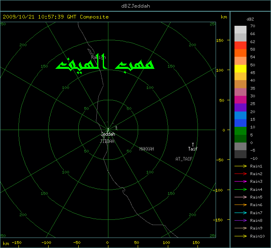Viewport: 271px width, 248px height.
Task: Select the light blue 15–20 dBZ swatch
Action: pos(240,115)
